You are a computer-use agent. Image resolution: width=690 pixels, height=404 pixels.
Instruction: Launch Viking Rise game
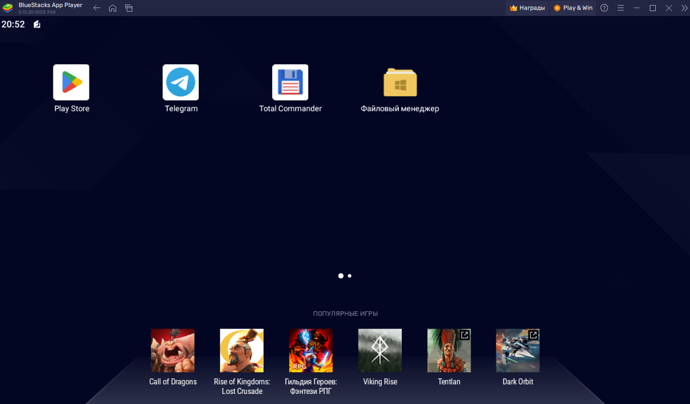pyautogui.click(x=380, y=351)
